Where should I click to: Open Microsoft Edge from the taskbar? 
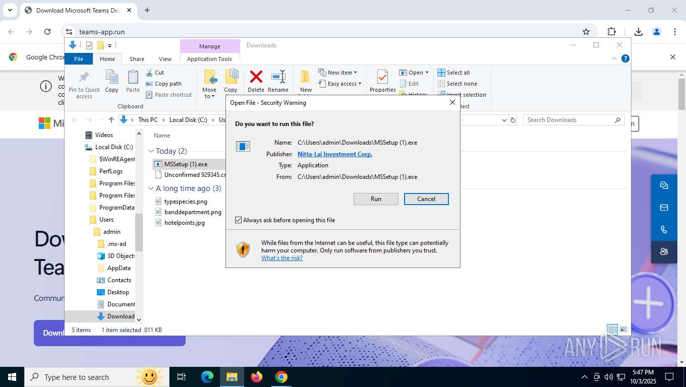point(207,377)
